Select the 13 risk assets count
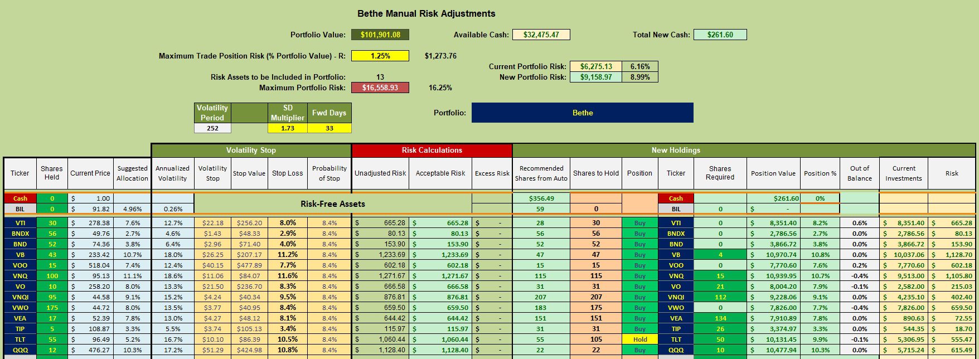 click(380, 77)
